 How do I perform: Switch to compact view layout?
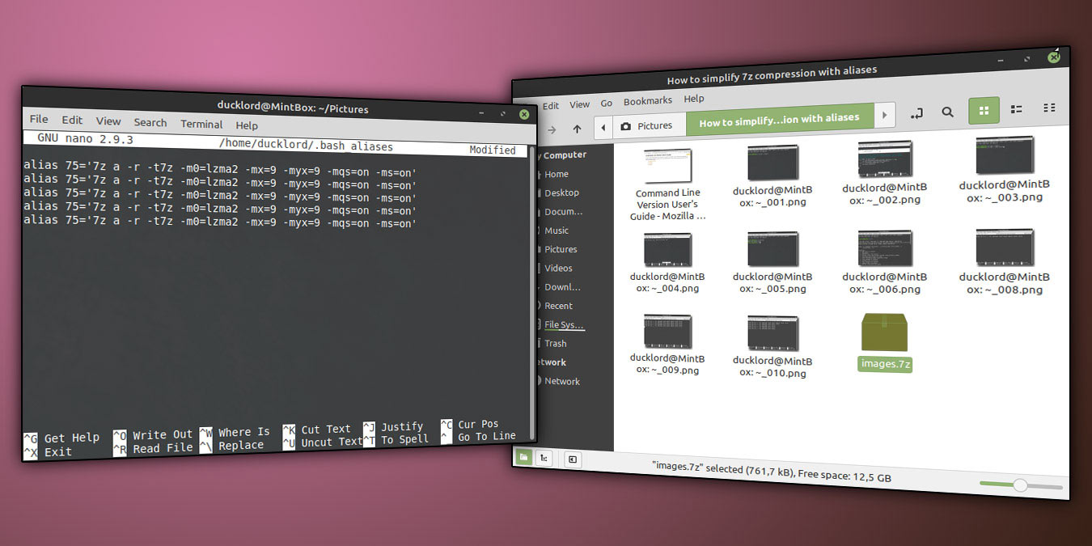point(1049,108)
